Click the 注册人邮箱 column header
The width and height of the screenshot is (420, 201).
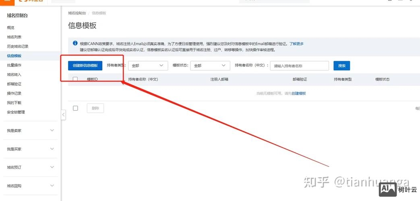[219, 79]
